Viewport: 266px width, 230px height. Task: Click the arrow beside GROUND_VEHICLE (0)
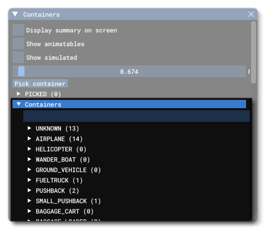click(30, 170)
